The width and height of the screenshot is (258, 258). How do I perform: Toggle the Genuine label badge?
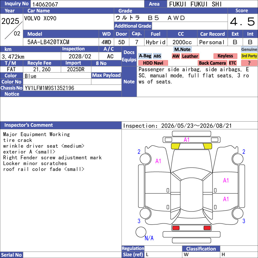(x=249, y=49)
